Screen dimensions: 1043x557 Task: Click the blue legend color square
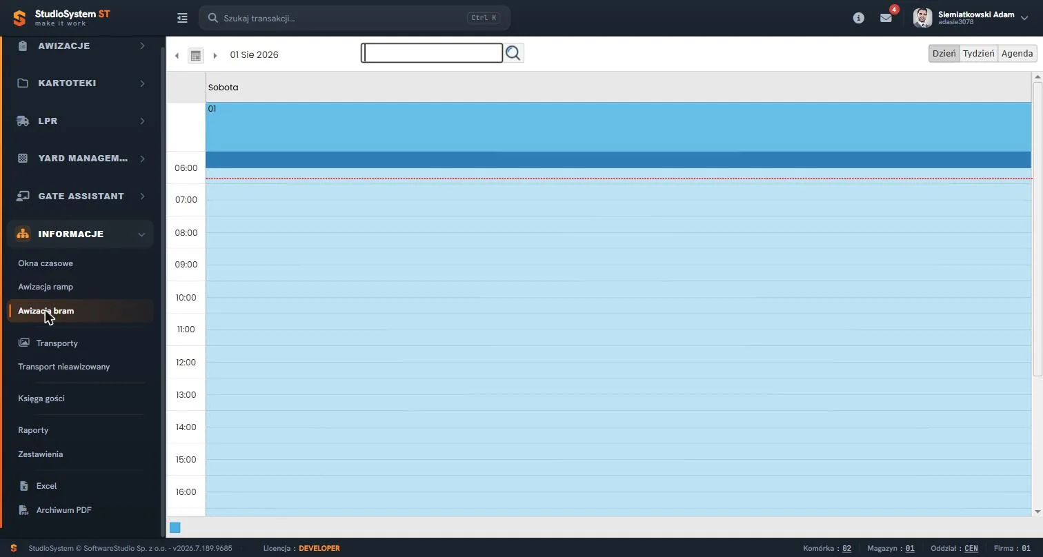coord(175,527)
